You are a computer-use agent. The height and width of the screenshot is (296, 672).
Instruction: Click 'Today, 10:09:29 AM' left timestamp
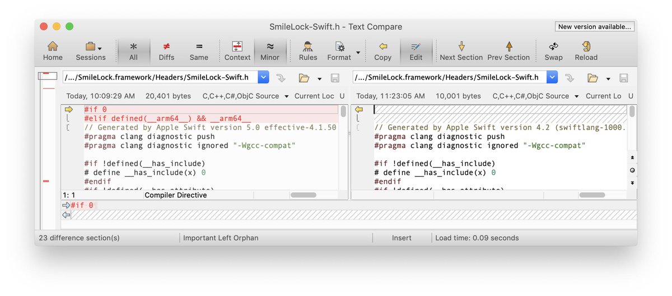[x=100, y=96]
